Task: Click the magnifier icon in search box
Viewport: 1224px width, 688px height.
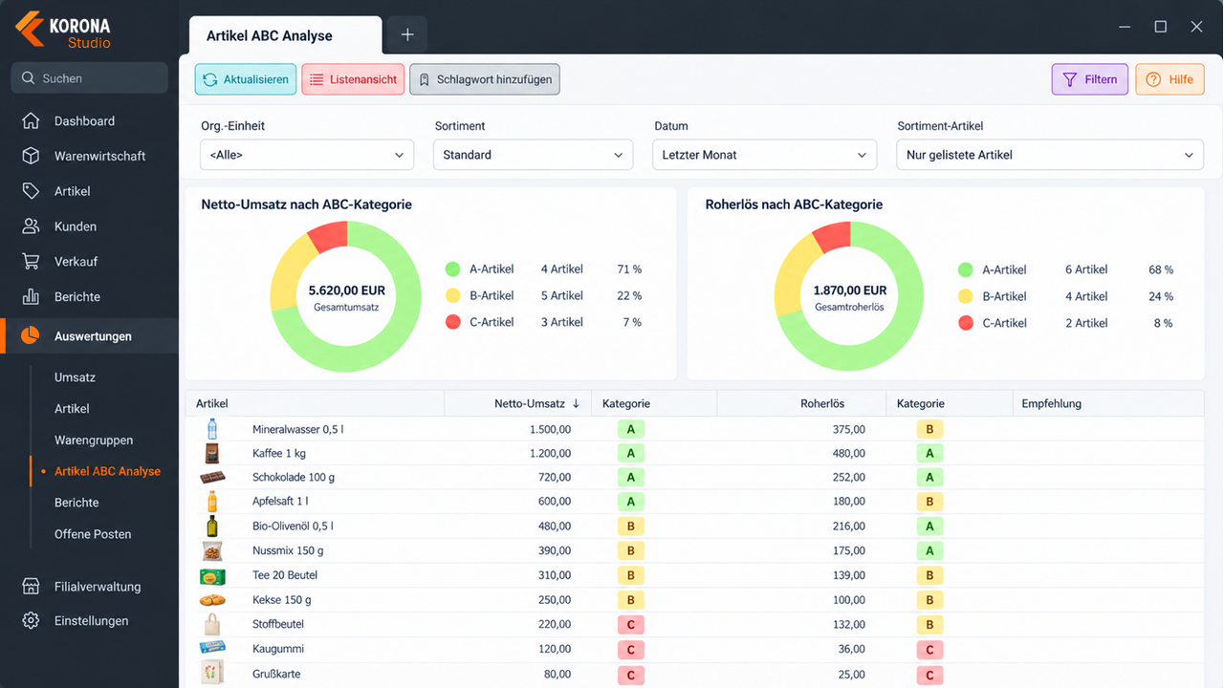Action: click(28, 78)
